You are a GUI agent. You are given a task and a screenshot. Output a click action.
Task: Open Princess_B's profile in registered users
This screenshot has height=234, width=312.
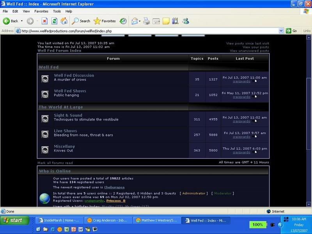click(116, 201)
